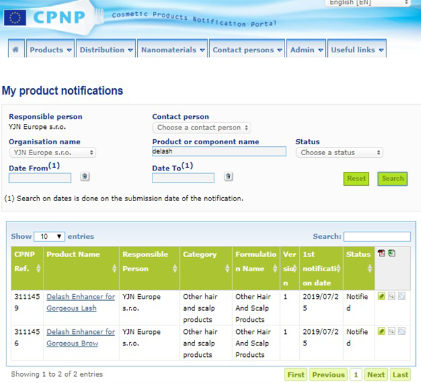Select CPNP reference 3111459 cell
Screen dimensions: 421x383
[27, 308]
